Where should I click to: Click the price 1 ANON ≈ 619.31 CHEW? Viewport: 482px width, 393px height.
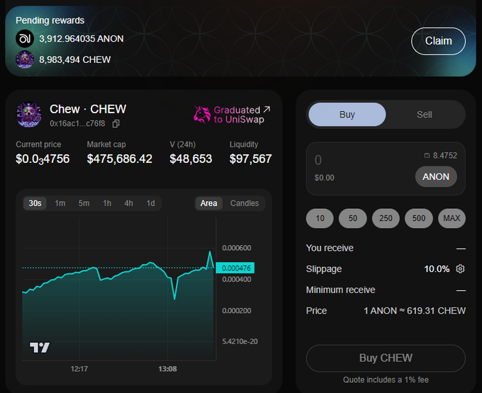pos(415,311)
